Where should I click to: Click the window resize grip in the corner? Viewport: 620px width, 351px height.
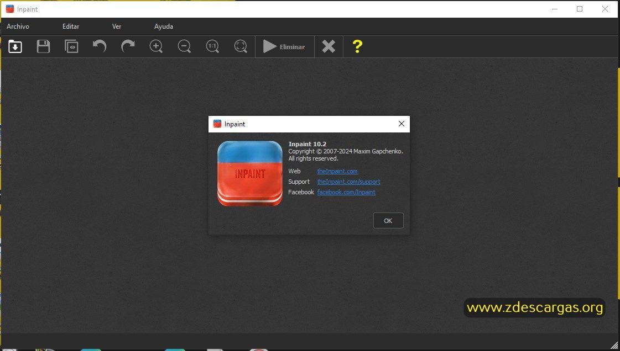coord(614,345)
